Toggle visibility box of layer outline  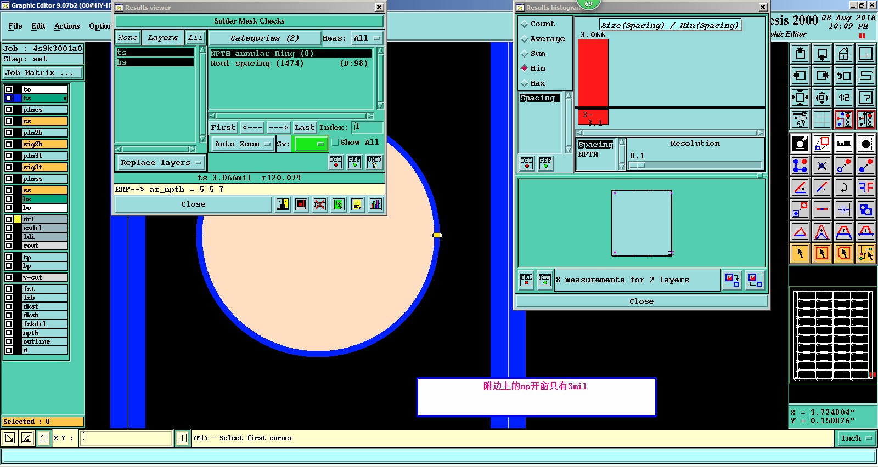tap(9, 341)
